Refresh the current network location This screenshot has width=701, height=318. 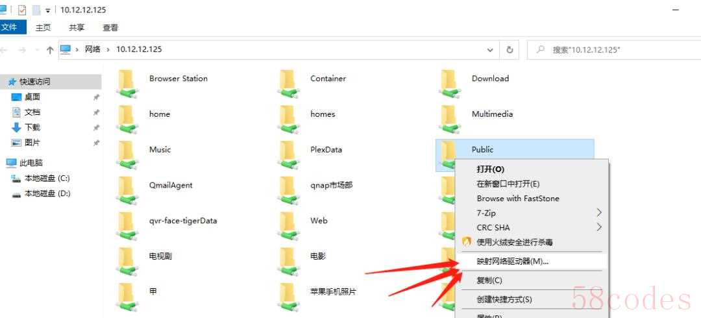(x=510, y=49)
